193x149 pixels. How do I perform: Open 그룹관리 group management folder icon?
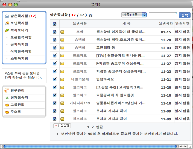tap(7, 105)
